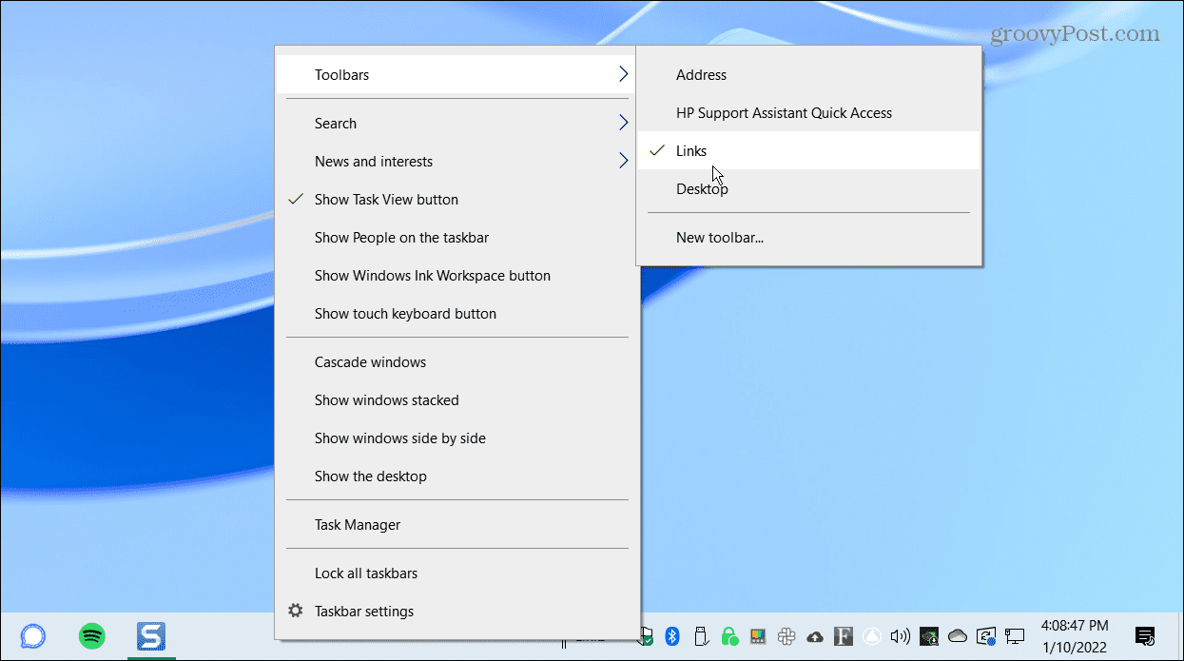Image resolution: width=1184 pixels, height=661 pixels.
Task: Click the safely remove hardware tray icon
Action: coord(701,636)
